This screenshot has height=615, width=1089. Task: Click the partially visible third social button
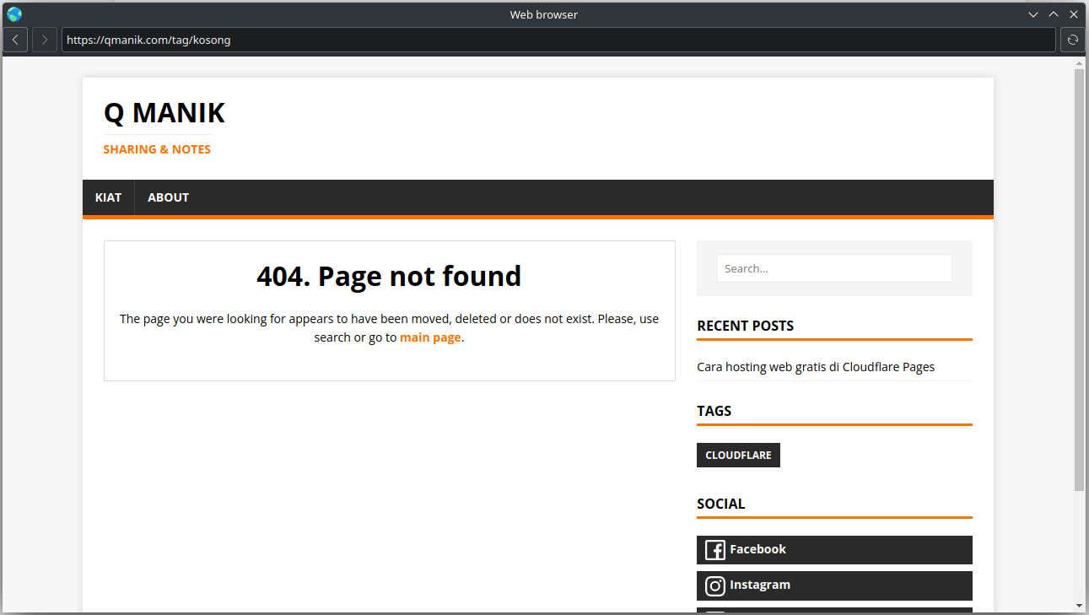coord(833,612)
